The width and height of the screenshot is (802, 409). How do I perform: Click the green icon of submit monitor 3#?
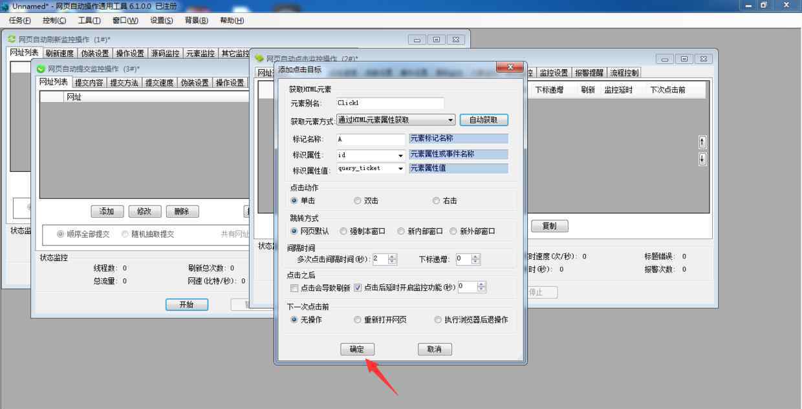point(41,68)
